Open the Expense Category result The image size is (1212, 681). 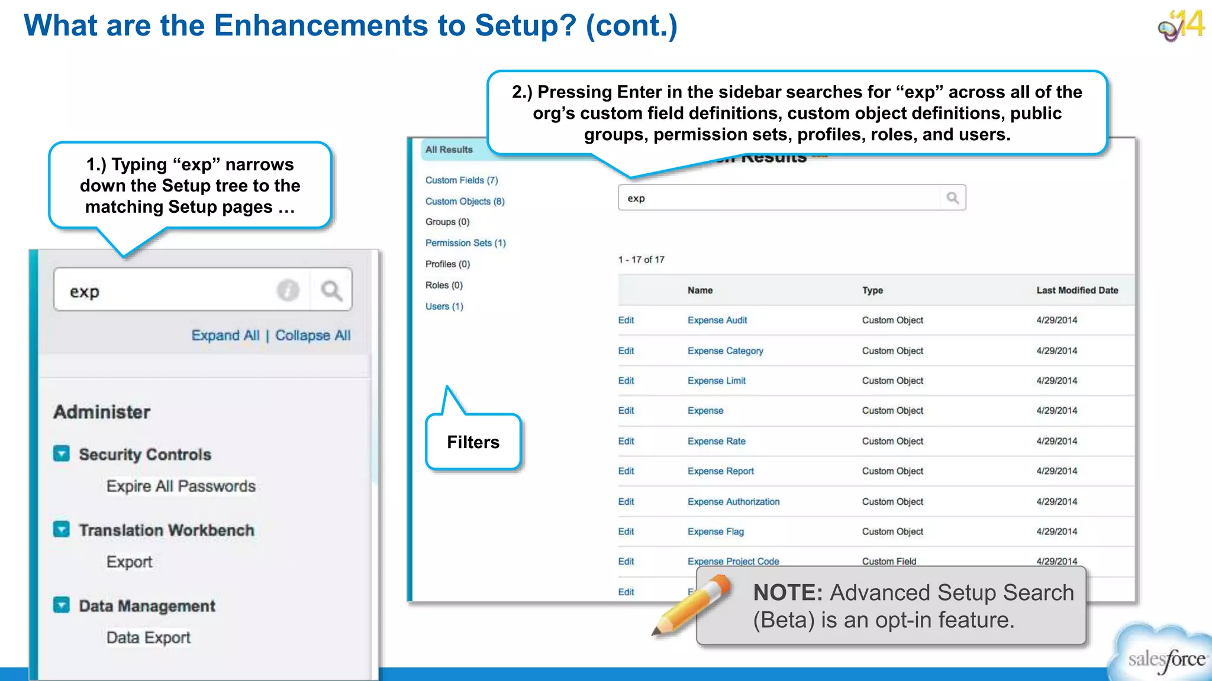coord(726,351)
